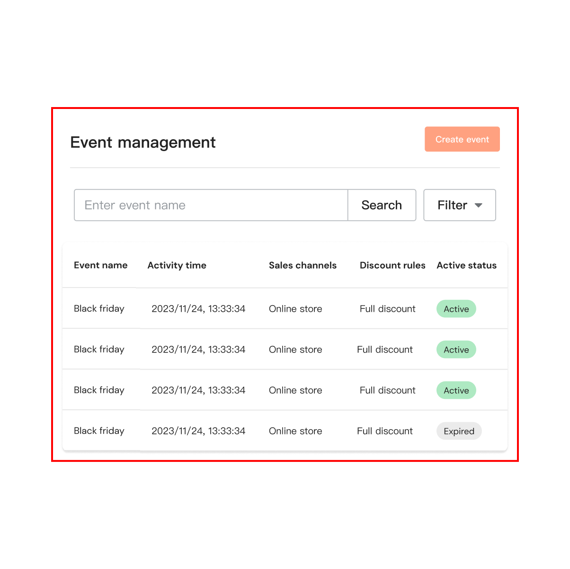The height and width of the screenshot is (569, 570).
Task: Click the Activity time column header
Action: [x=177, y=265]
